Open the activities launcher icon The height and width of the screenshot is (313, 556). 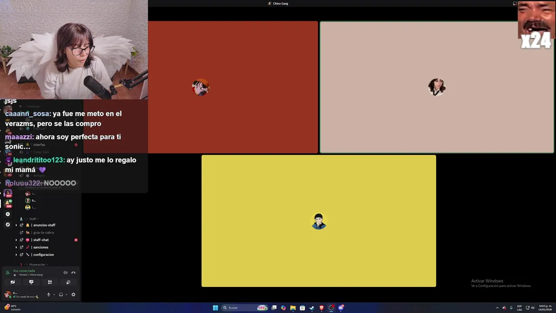tap(50, 282)
